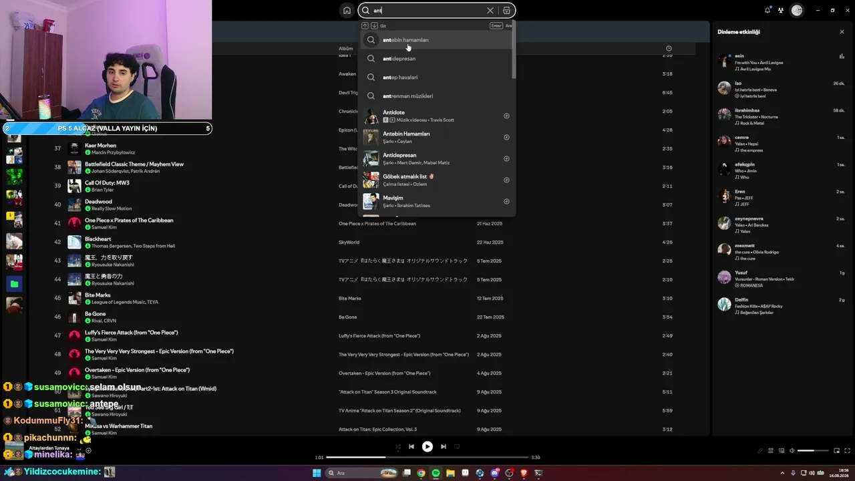Open the mini player

click(x=836, y=451)
